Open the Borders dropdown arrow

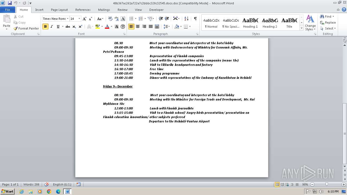pyautogui.click(x=190, y=27)
